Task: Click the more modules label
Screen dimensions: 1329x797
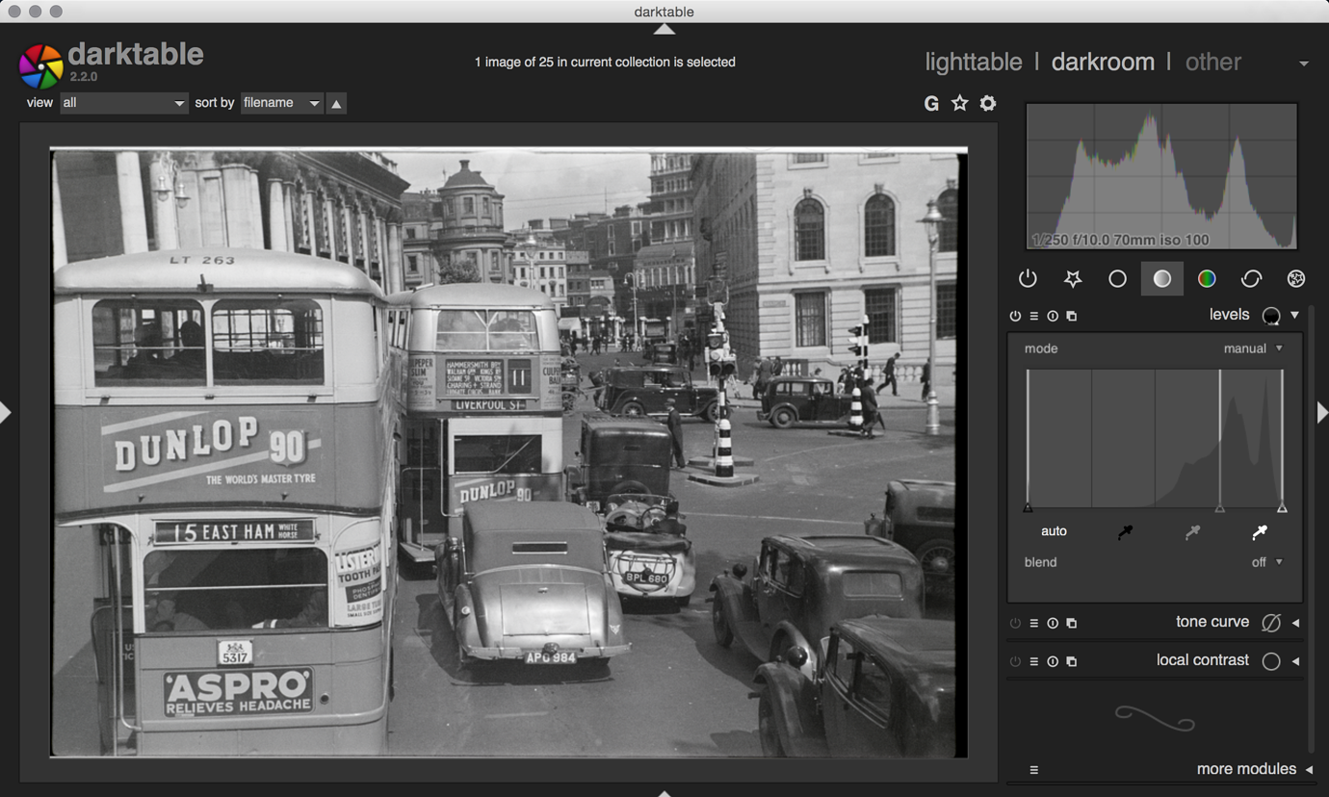Action: point(1246,769)
